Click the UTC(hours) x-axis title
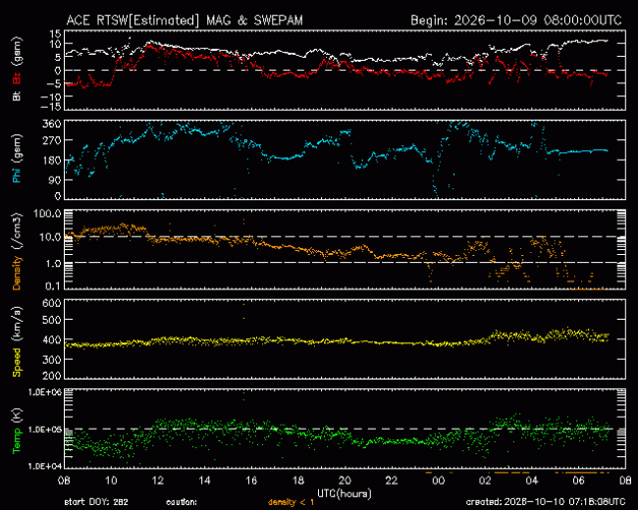This screenshot has width=638, height=510. coord(345,493)
